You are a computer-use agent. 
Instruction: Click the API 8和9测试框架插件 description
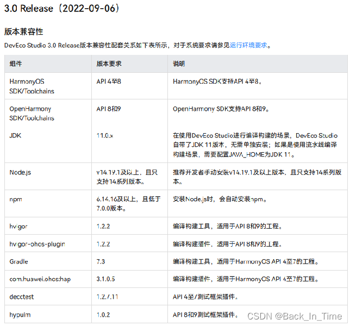(x=205, y=315)
